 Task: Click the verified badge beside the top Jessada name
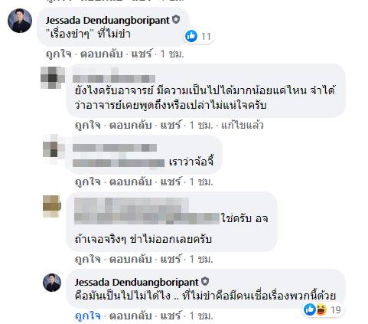tap(176, 20)
